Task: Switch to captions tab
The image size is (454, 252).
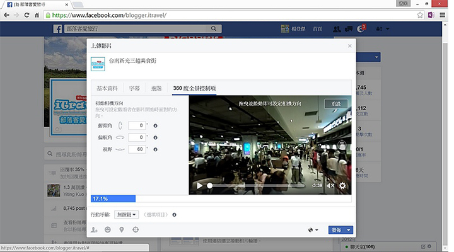Action: (134, 88)
